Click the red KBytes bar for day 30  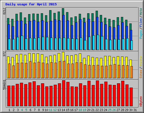click(x=131, y=97)
